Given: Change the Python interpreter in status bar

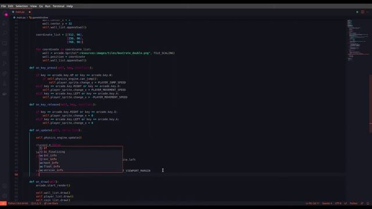Looking at the screenshot, I should (x=18, y=203).
